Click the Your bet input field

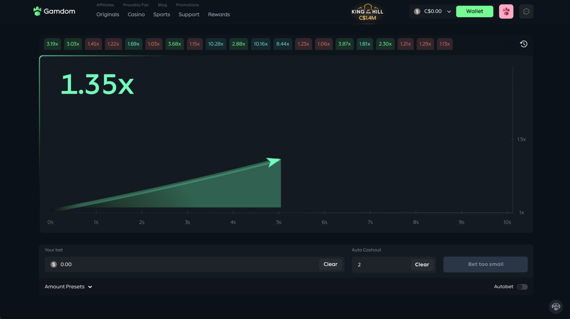click(x=186, y=264)
